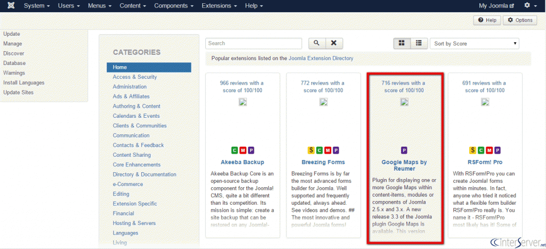
Task: Open Administration category
Action: click(x=130, y=87)
